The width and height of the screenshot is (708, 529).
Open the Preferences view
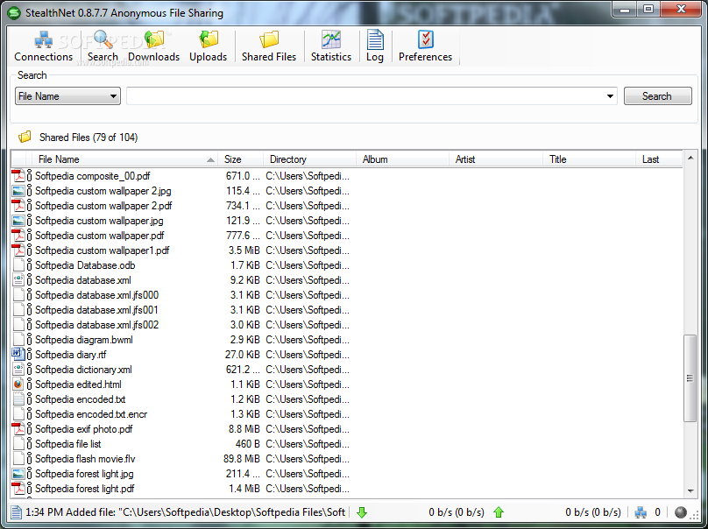tap(425, 46)
